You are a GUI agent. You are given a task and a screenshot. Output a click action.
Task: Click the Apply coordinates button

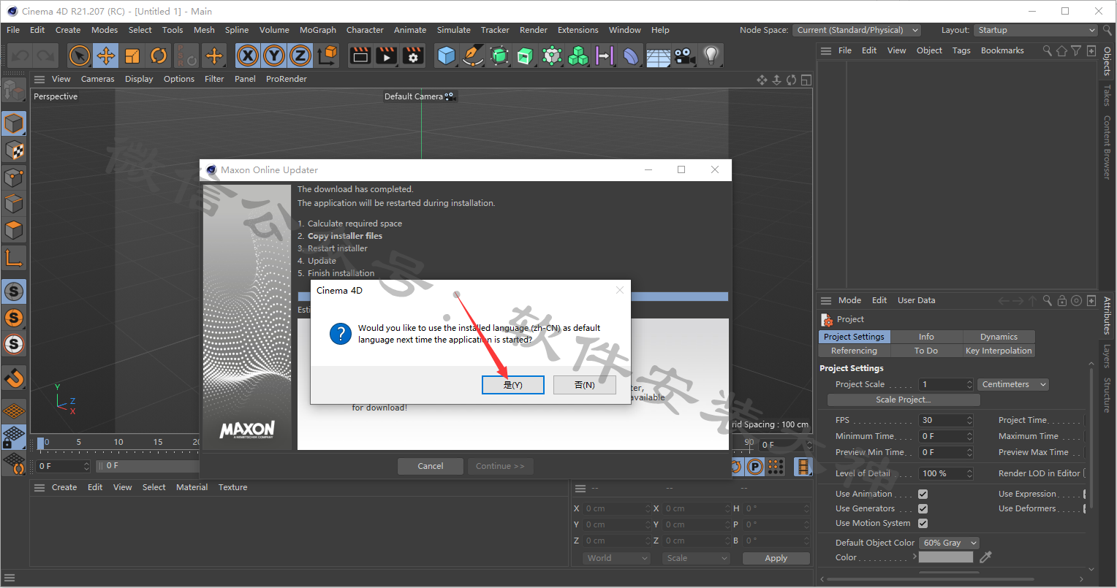776,558
